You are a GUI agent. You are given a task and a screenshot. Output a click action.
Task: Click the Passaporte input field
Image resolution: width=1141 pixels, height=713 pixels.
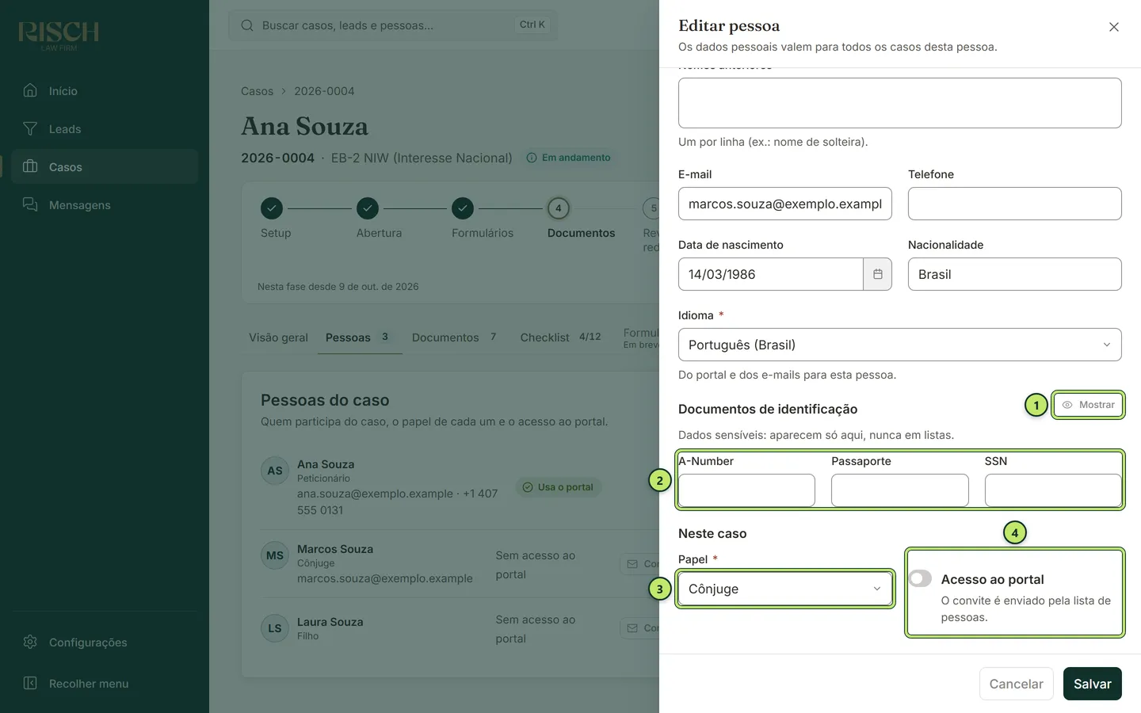click(900, 490)
